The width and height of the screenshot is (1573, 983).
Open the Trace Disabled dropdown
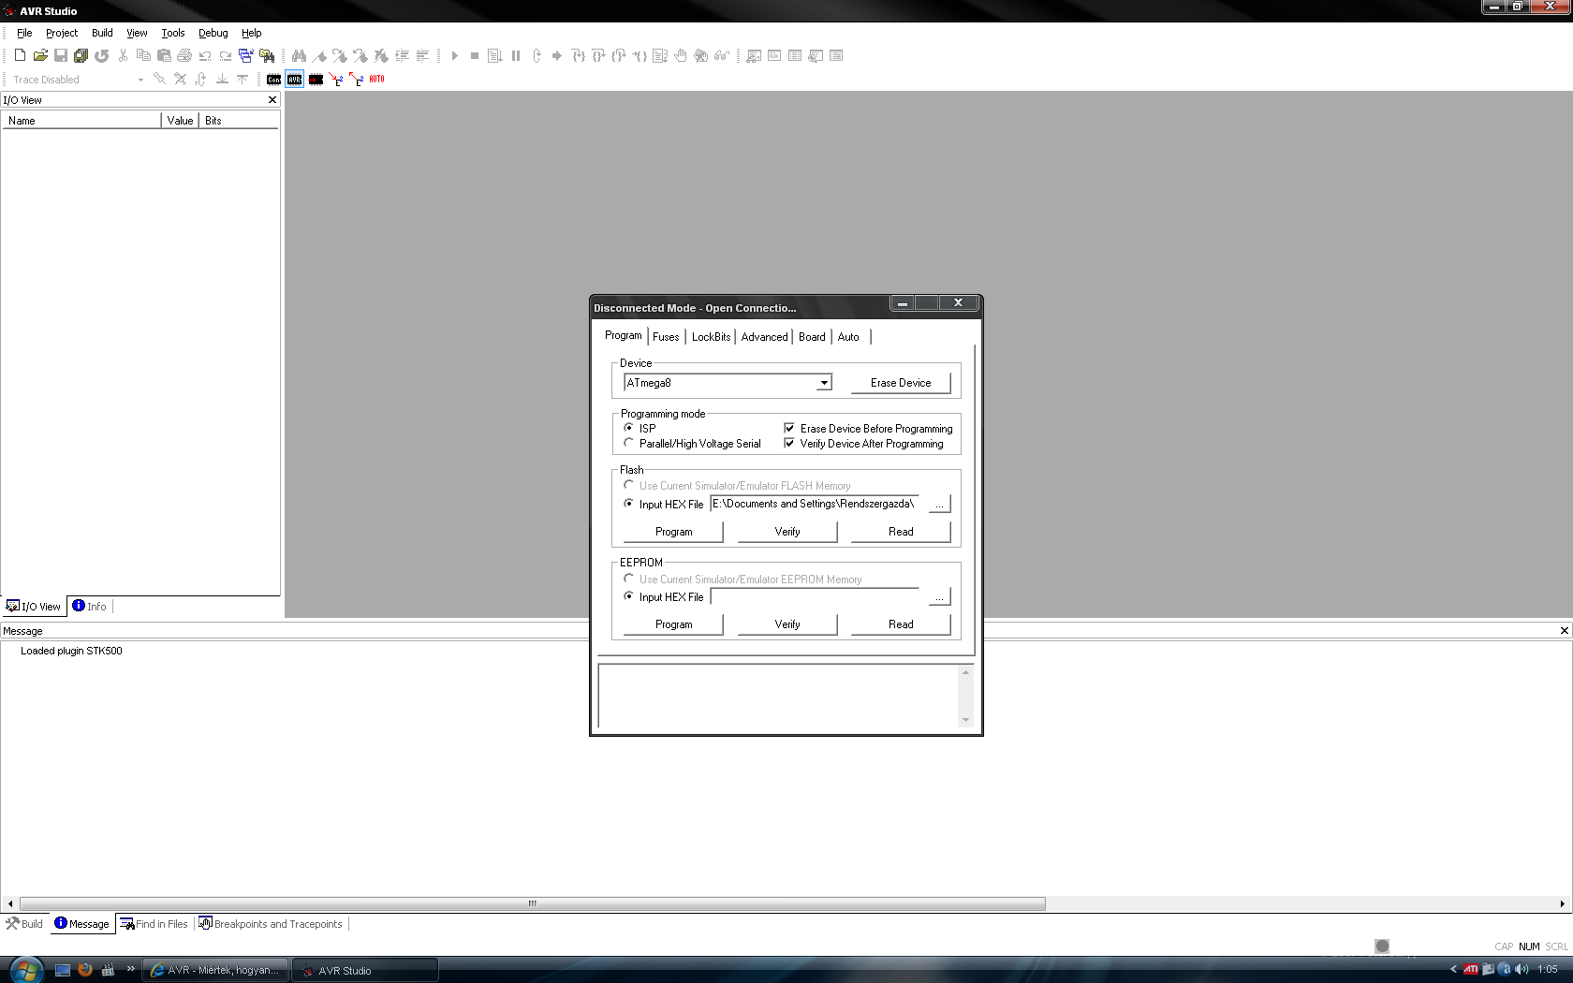point(140,80)
